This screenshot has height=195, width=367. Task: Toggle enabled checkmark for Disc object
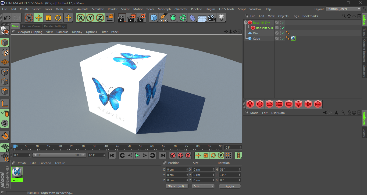pyautogui.click(x=283, y=33)
